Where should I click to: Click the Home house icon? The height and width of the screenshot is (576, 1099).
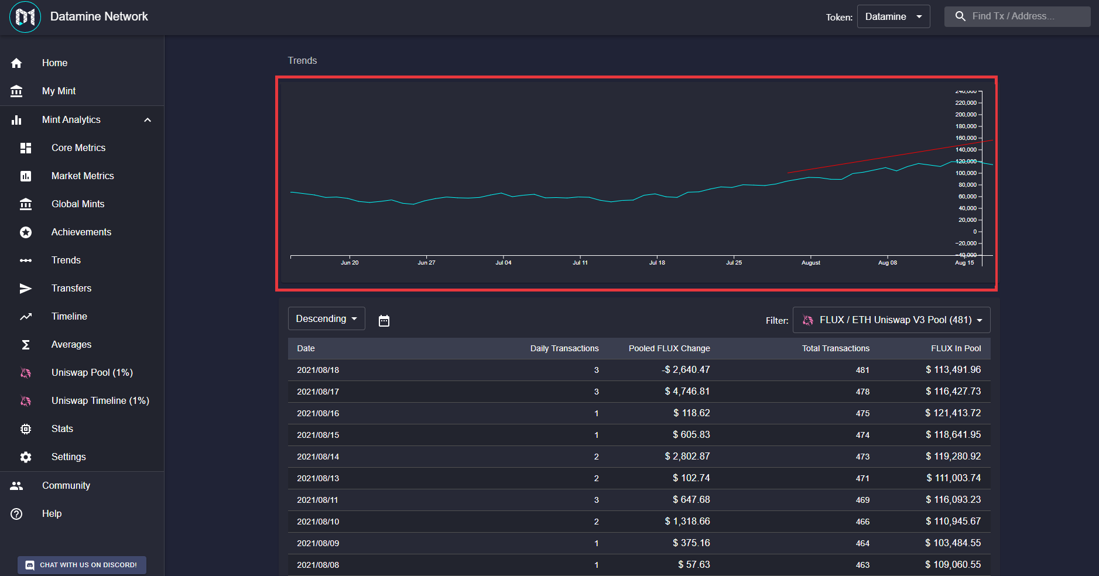tap(16, 63)
